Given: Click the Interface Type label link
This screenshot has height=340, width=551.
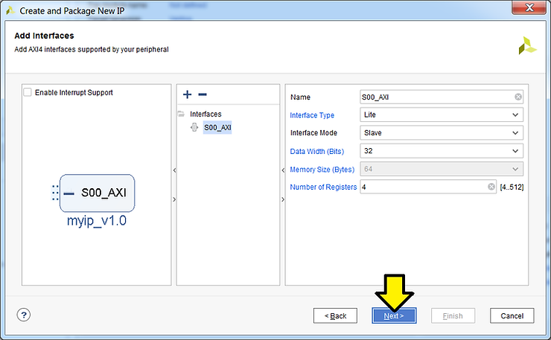Looking at the screenshot, I should 312,115.
